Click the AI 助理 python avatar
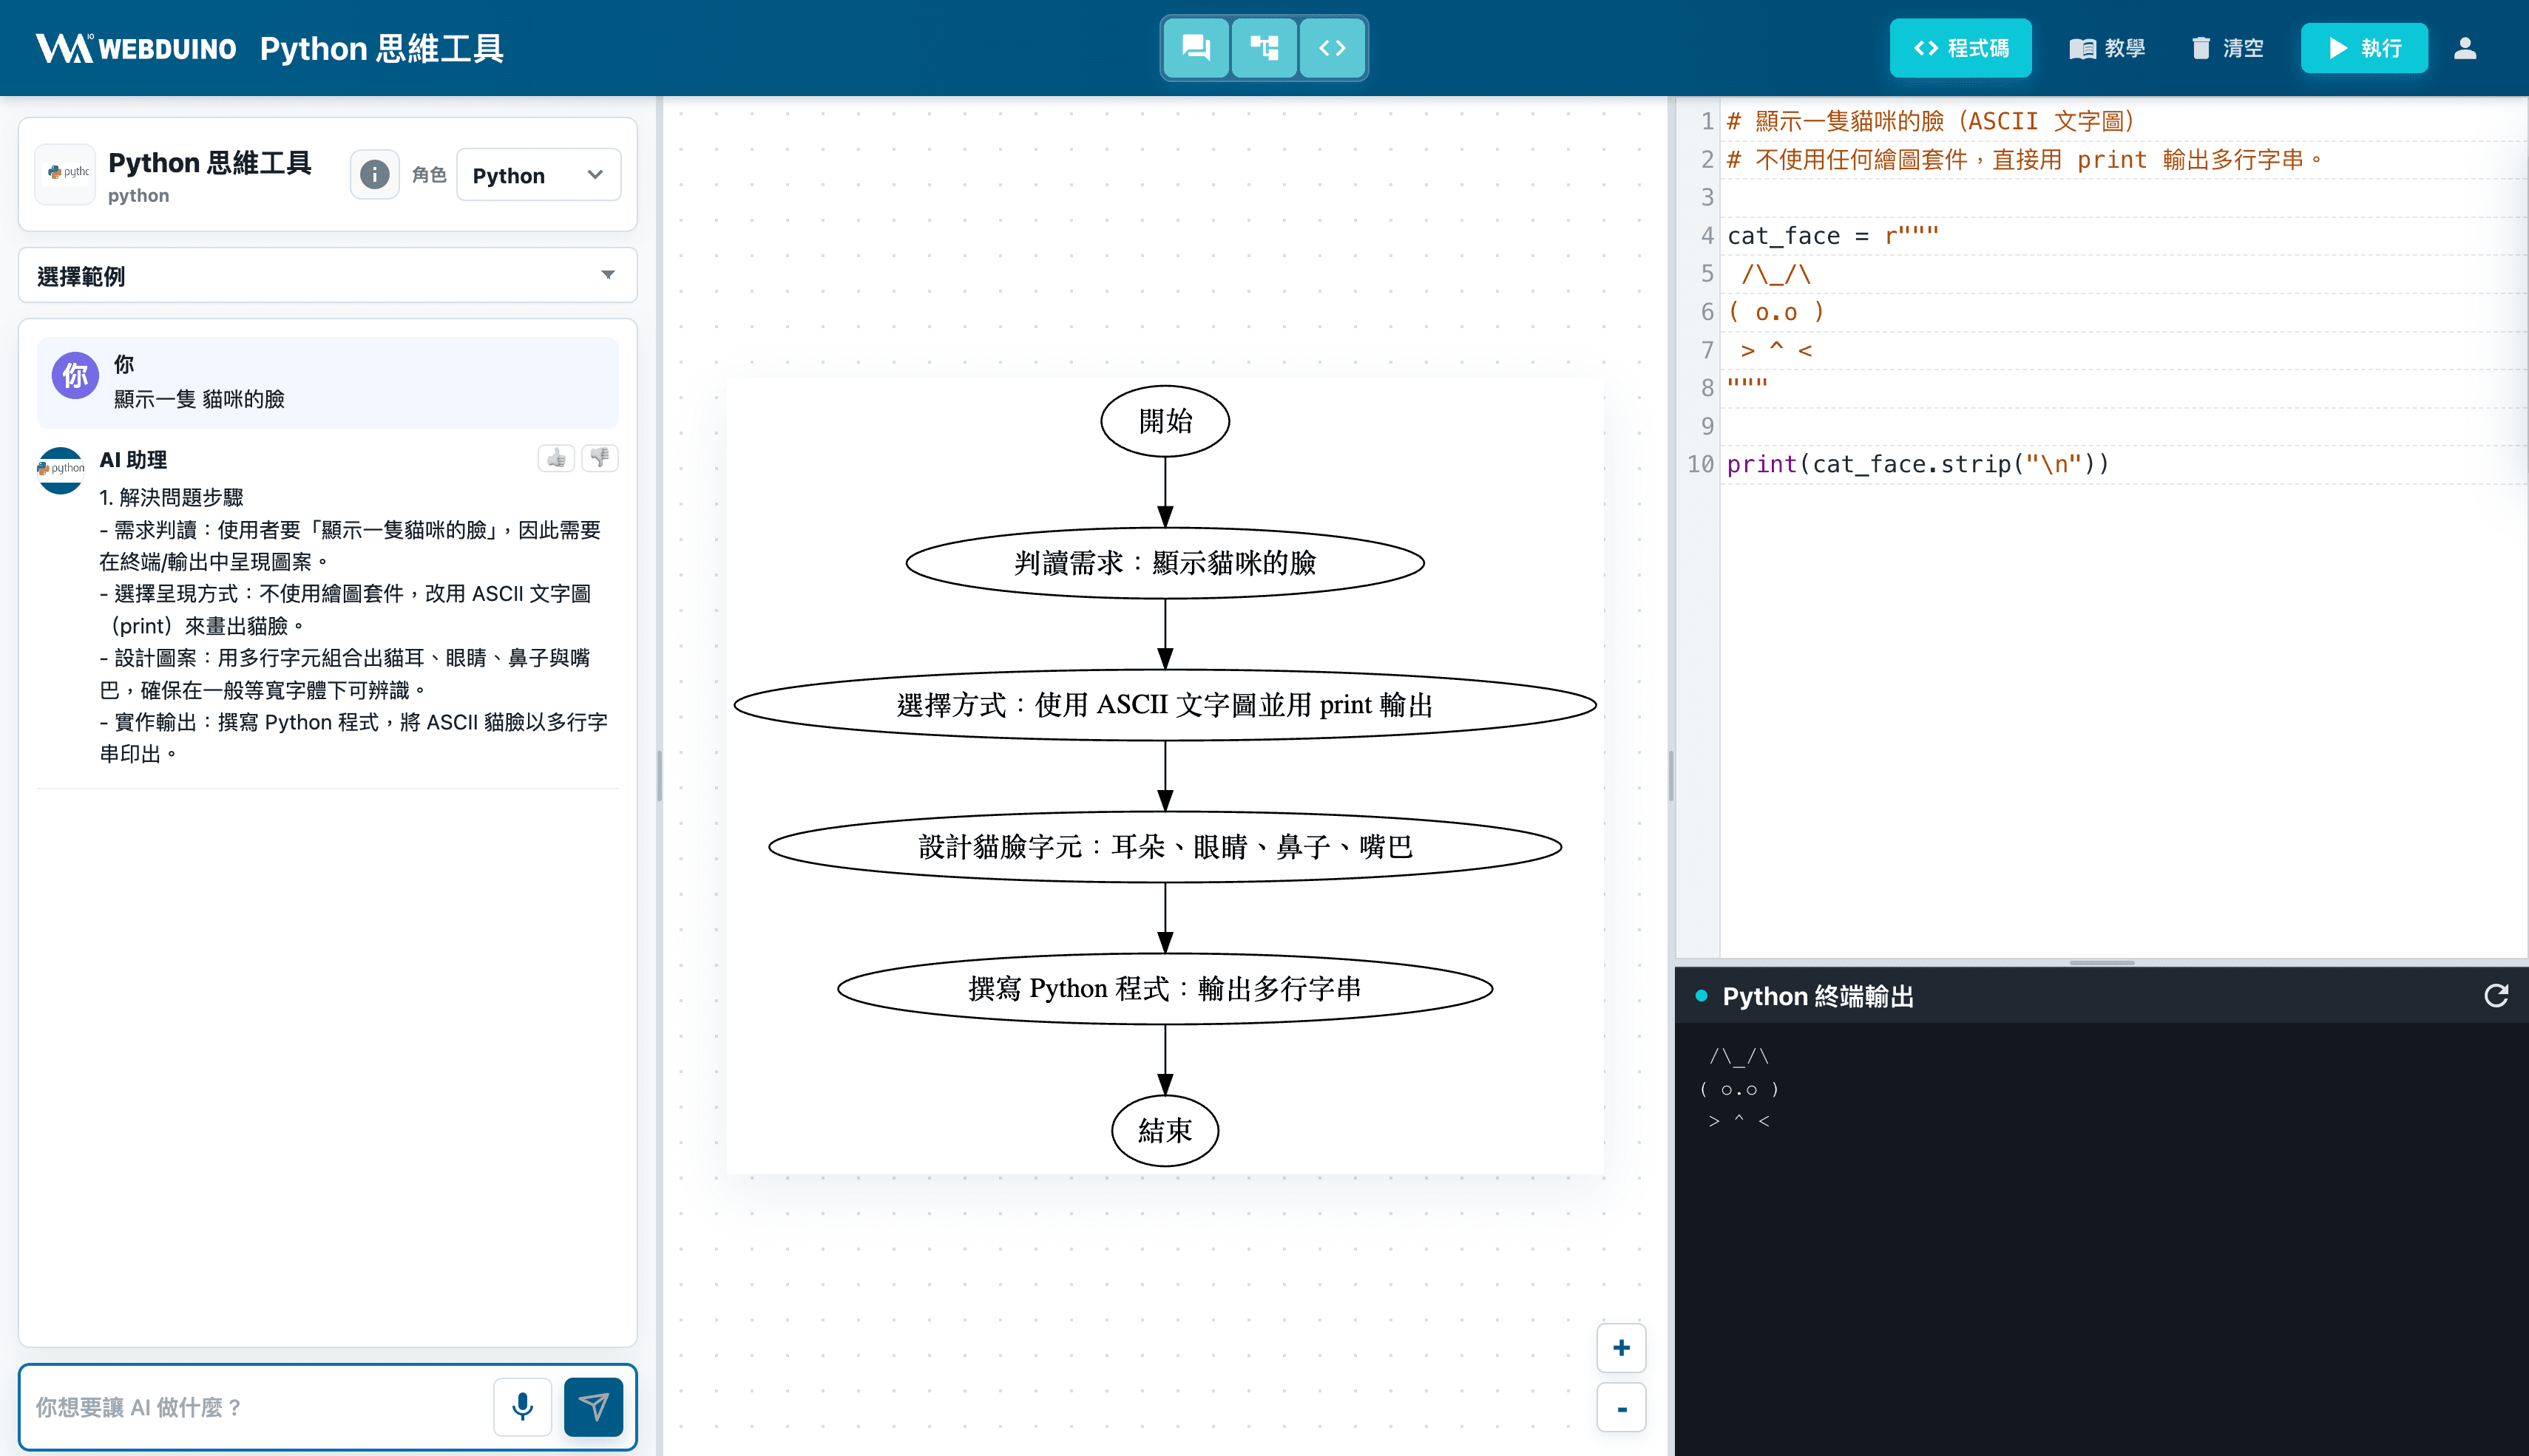Viewport: 2529px width, 1456px height. point(60,469)
